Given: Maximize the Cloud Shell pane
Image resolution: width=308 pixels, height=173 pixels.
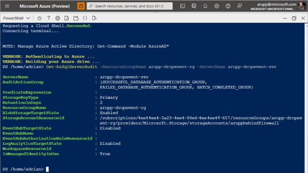Looking at the screenshot, I should click(x=294, y=18).
